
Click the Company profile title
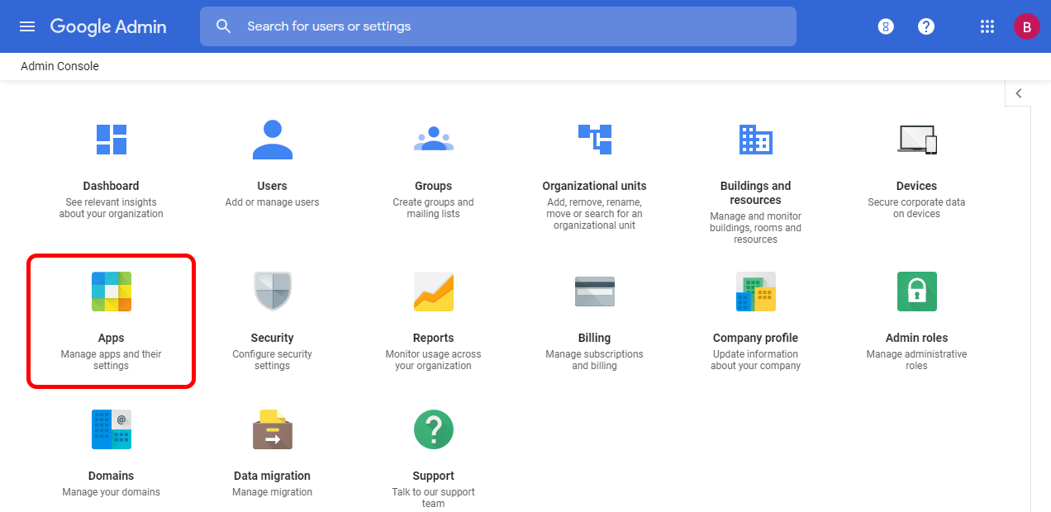coord(756,338)
